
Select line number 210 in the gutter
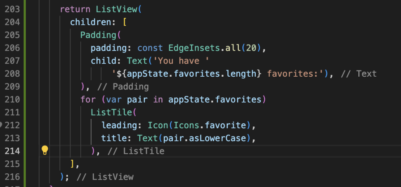12,99
